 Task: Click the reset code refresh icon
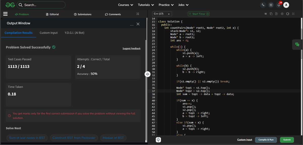tap(288, 14)
